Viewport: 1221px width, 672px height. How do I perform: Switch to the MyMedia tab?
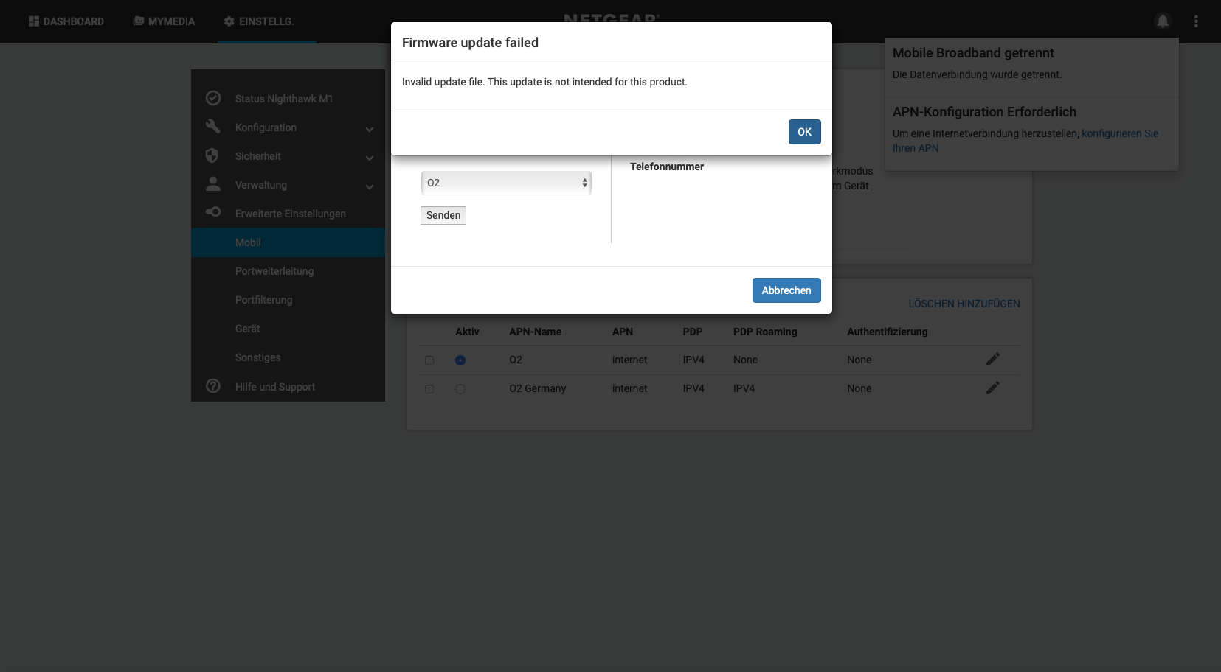point(164,21)
